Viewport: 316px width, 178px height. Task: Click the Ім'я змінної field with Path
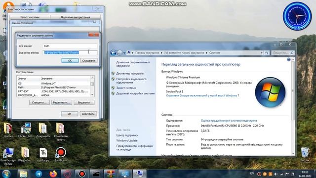(70, 46)
